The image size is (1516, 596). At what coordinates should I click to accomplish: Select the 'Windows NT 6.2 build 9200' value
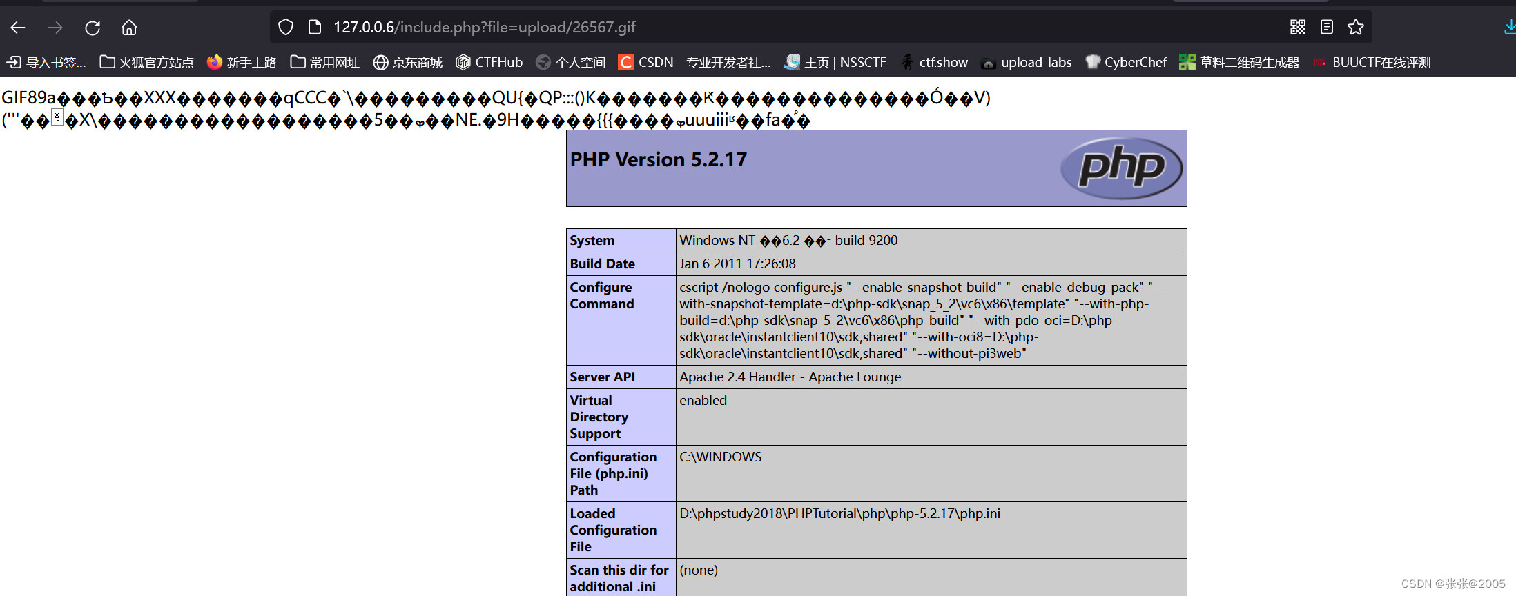tap(788, 240)
